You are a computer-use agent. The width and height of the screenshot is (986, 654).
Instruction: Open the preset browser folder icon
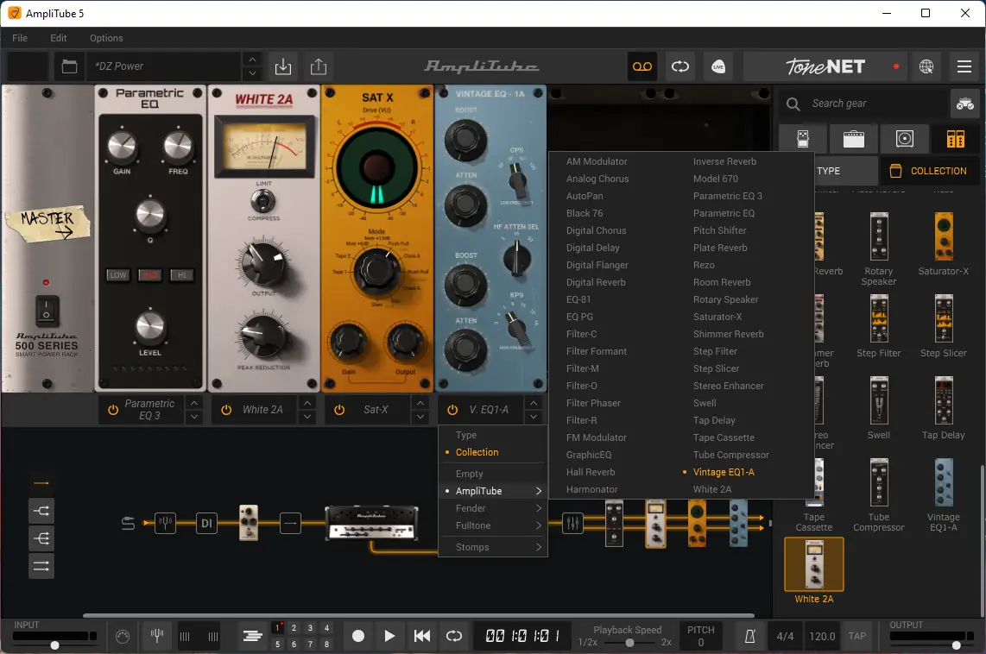[x=69, y=66]
